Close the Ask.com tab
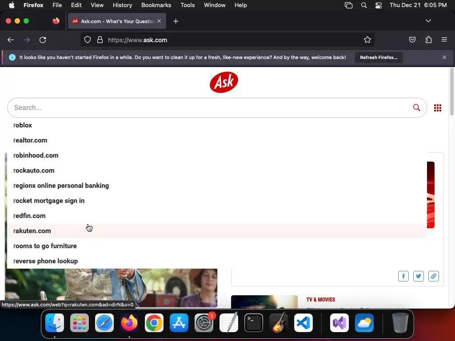 pos(159,21)
